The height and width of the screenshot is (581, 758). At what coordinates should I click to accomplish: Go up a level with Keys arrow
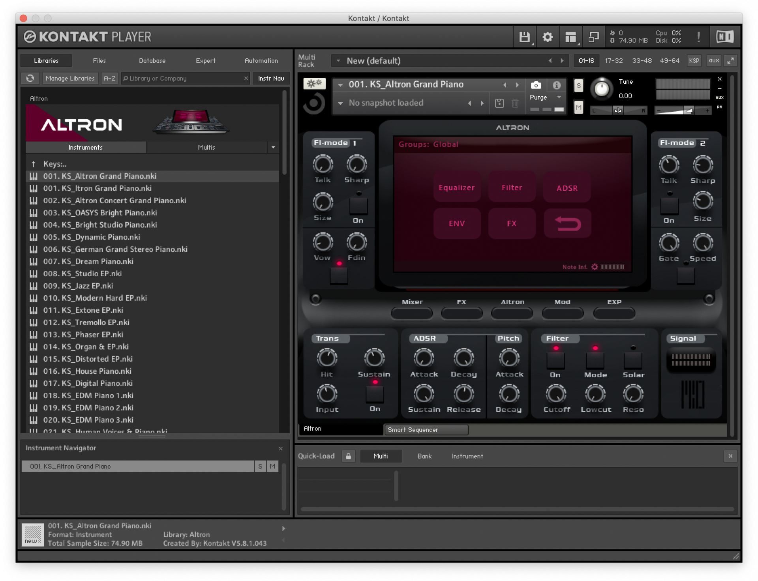click(x=34, y=164)
